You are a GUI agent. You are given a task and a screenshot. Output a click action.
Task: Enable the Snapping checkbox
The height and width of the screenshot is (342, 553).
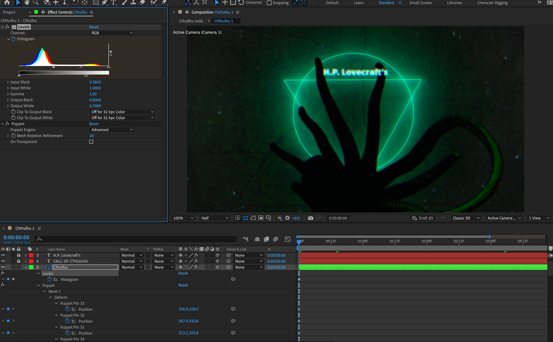click(x=269, y=3)
